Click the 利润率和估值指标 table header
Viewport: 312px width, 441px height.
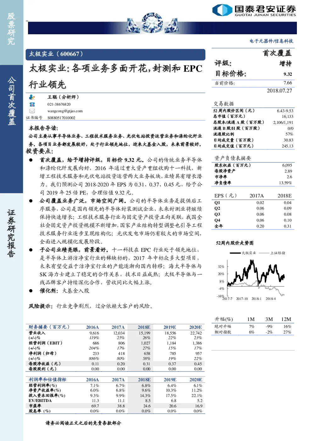point(47,380)
